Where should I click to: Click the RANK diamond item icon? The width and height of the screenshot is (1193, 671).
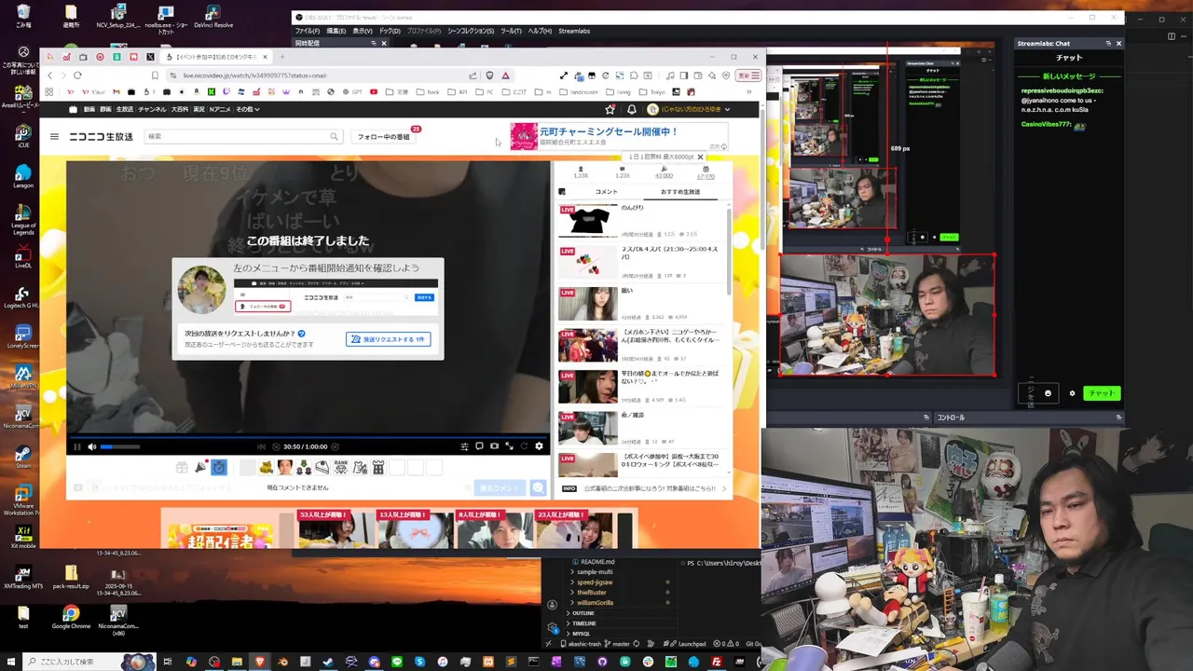341,467
